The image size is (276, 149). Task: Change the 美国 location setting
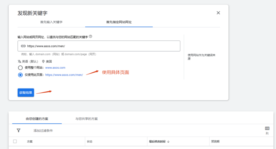tap(49, 61)
